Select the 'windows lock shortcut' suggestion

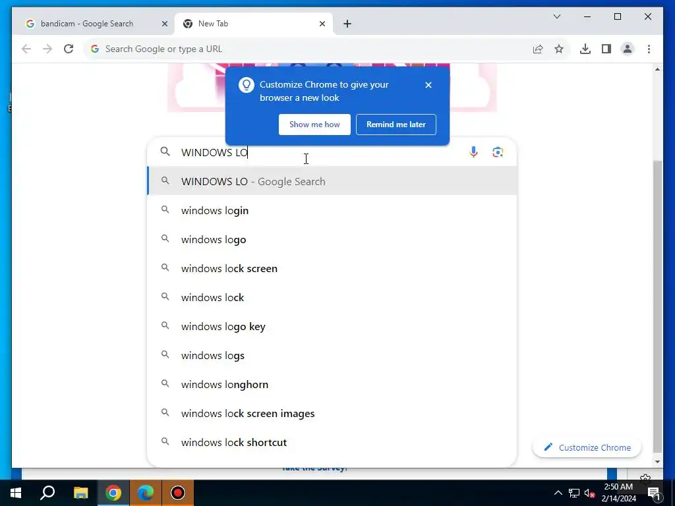click(332, 442)
